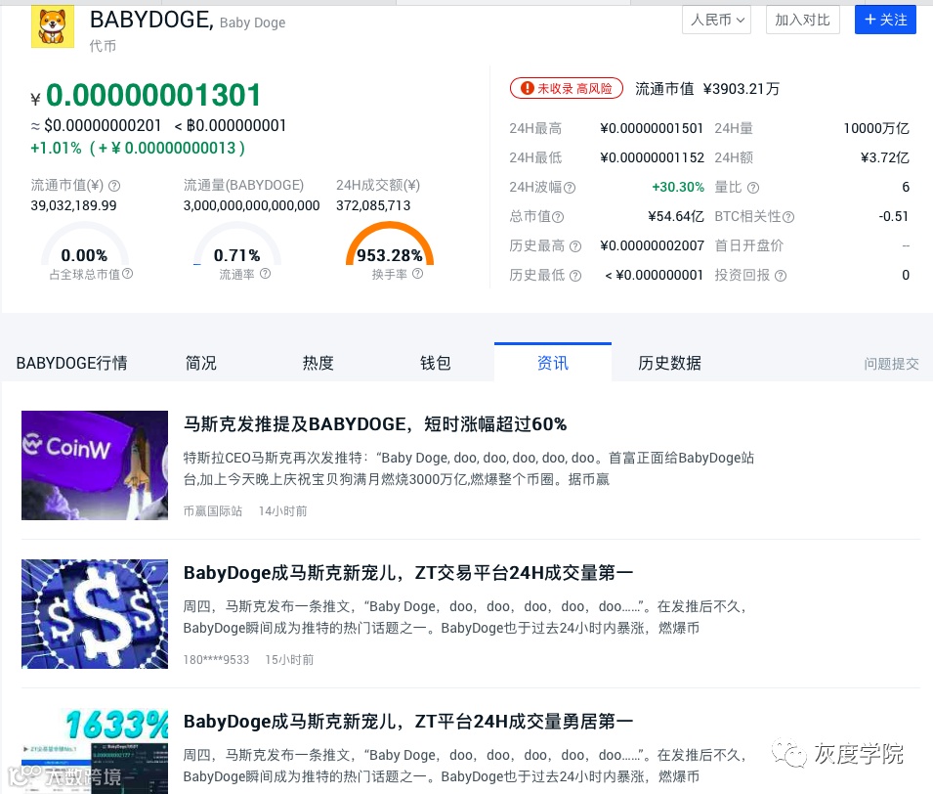
Task: Click the ¥0.00000002007 all-time high value
Action: pyautogui.click(x=653, y=245)
